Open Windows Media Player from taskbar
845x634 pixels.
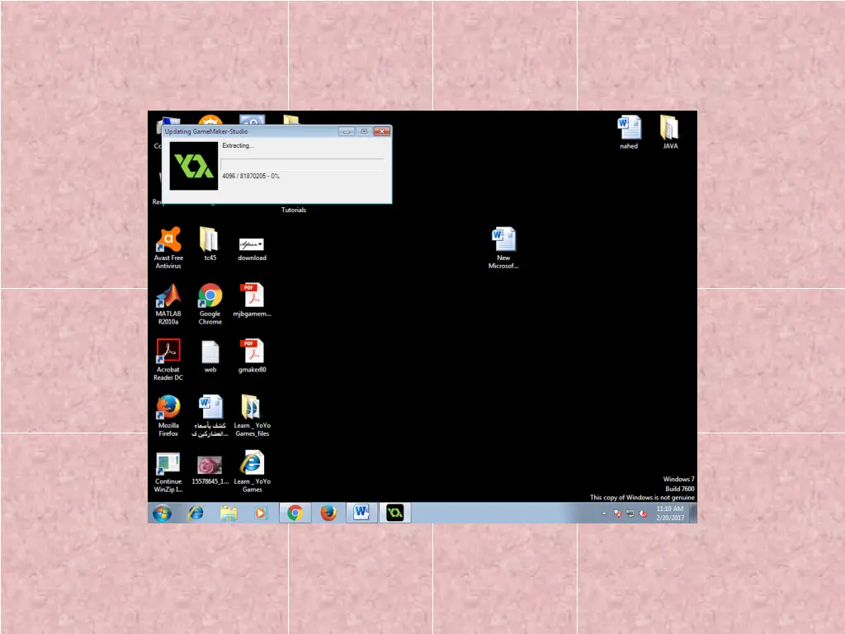click(262, 513)
